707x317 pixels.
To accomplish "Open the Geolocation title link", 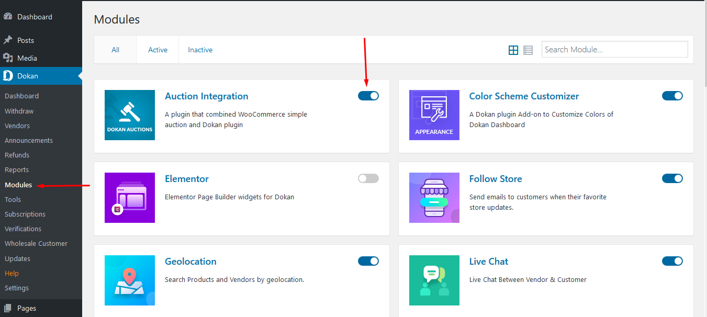I will point(190,262).
